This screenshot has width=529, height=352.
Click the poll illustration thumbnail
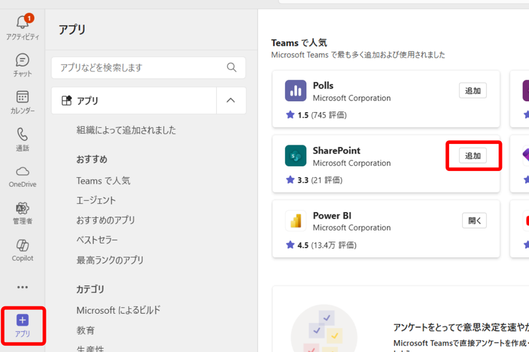[x=324, y=329]
